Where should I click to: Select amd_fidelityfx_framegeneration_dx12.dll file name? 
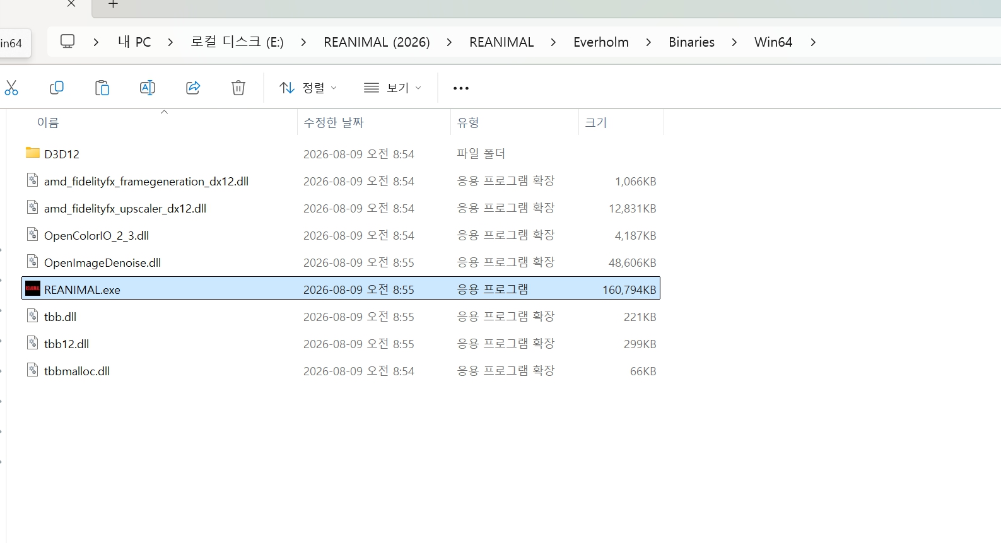tap(146, 181)
